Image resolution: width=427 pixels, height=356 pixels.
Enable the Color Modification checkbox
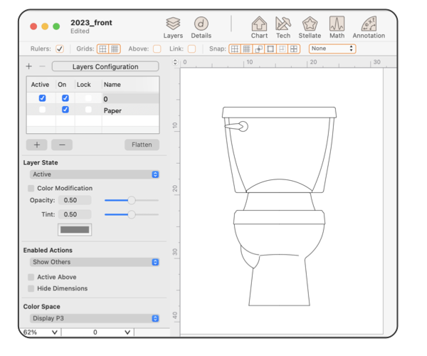pyautogui.click(x=31, y=188)
